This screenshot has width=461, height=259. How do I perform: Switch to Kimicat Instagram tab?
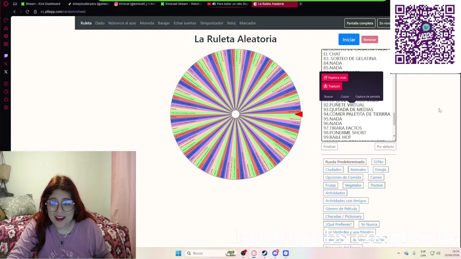coord(135,4)
